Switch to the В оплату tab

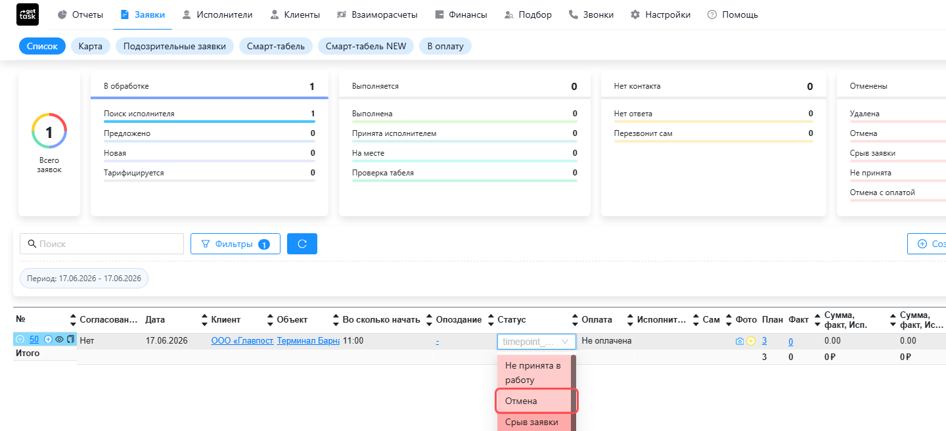click(445, 46)
